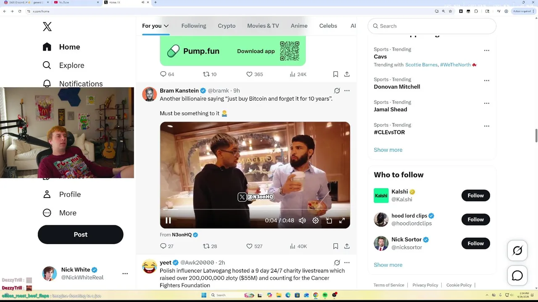The image size is (538, 302).
Task: Repost Bram Kanstein post with 28 reposts
Action: coord(210,246)
